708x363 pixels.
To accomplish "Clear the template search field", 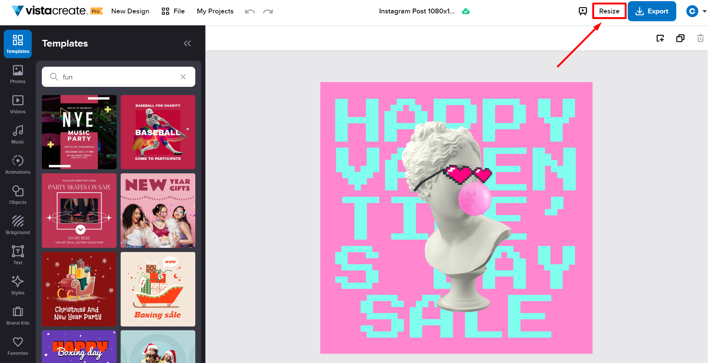I will click(x=183, y=77).
